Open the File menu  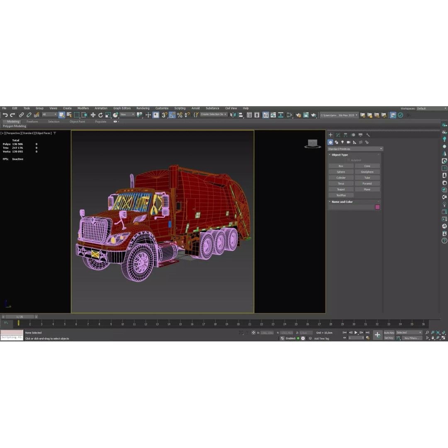click(x=4, y=108)
